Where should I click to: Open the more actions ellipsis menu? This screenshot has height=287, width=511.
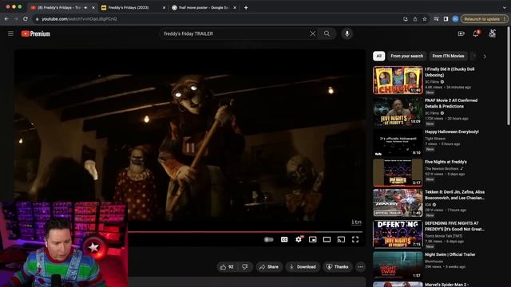(360, 267)
